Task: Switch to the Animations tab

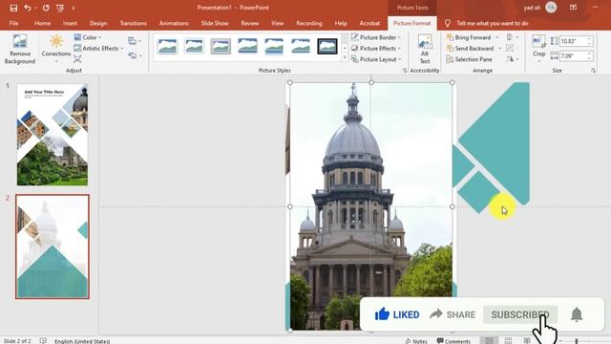Action: pyautogui.click(x=174, y=23)
